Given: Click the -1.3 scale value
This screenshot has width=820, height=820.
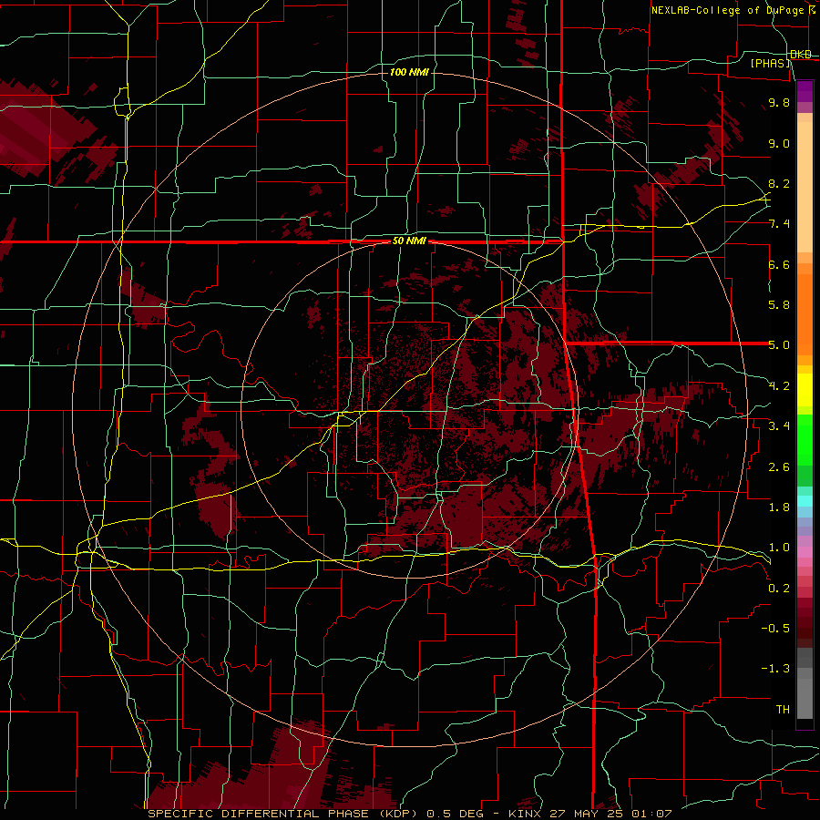Looking at the screenshot, I should point(775,670).
